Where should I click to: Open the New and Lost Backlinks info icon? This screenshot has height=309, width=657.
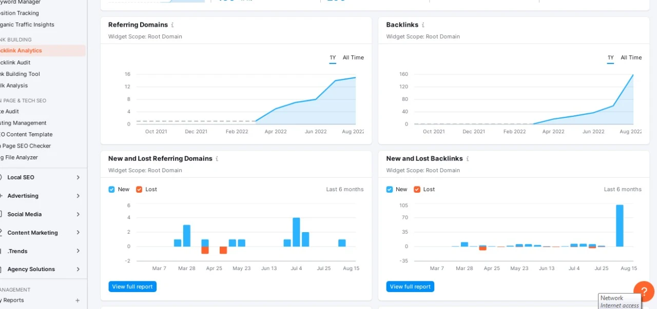point(467,159)
